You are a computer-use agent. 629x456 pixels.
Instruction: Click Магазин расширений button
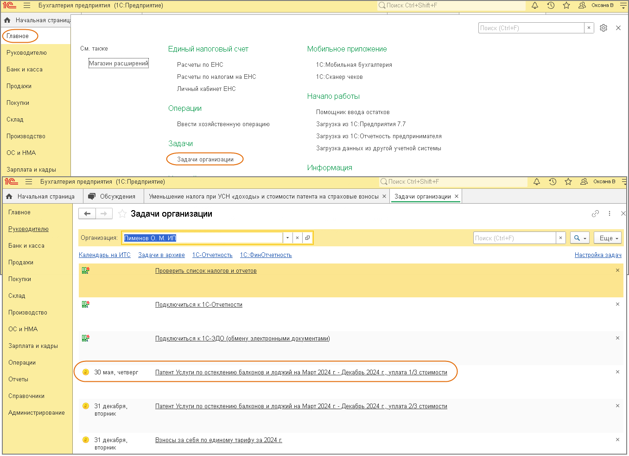[119, 63]
